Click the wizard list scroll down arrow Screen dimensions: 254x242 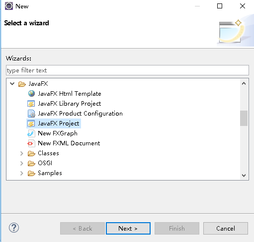point(244,175)
